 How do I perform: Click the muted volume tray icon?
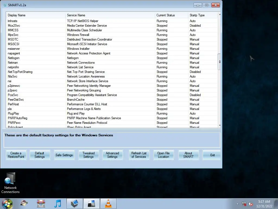pos(251,204)
